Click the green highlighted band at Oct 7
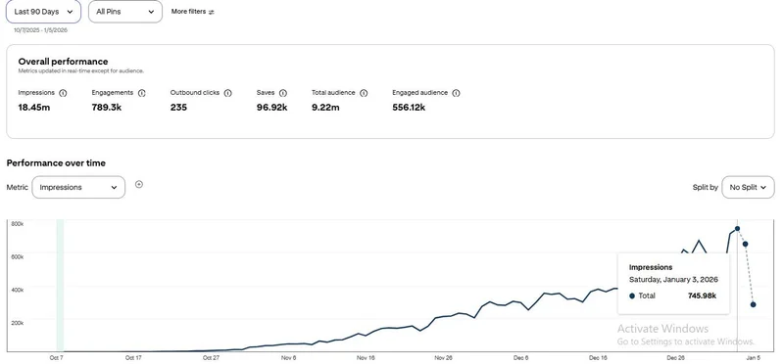Viewport: 784px width, 364px height. tap(60, 285)
